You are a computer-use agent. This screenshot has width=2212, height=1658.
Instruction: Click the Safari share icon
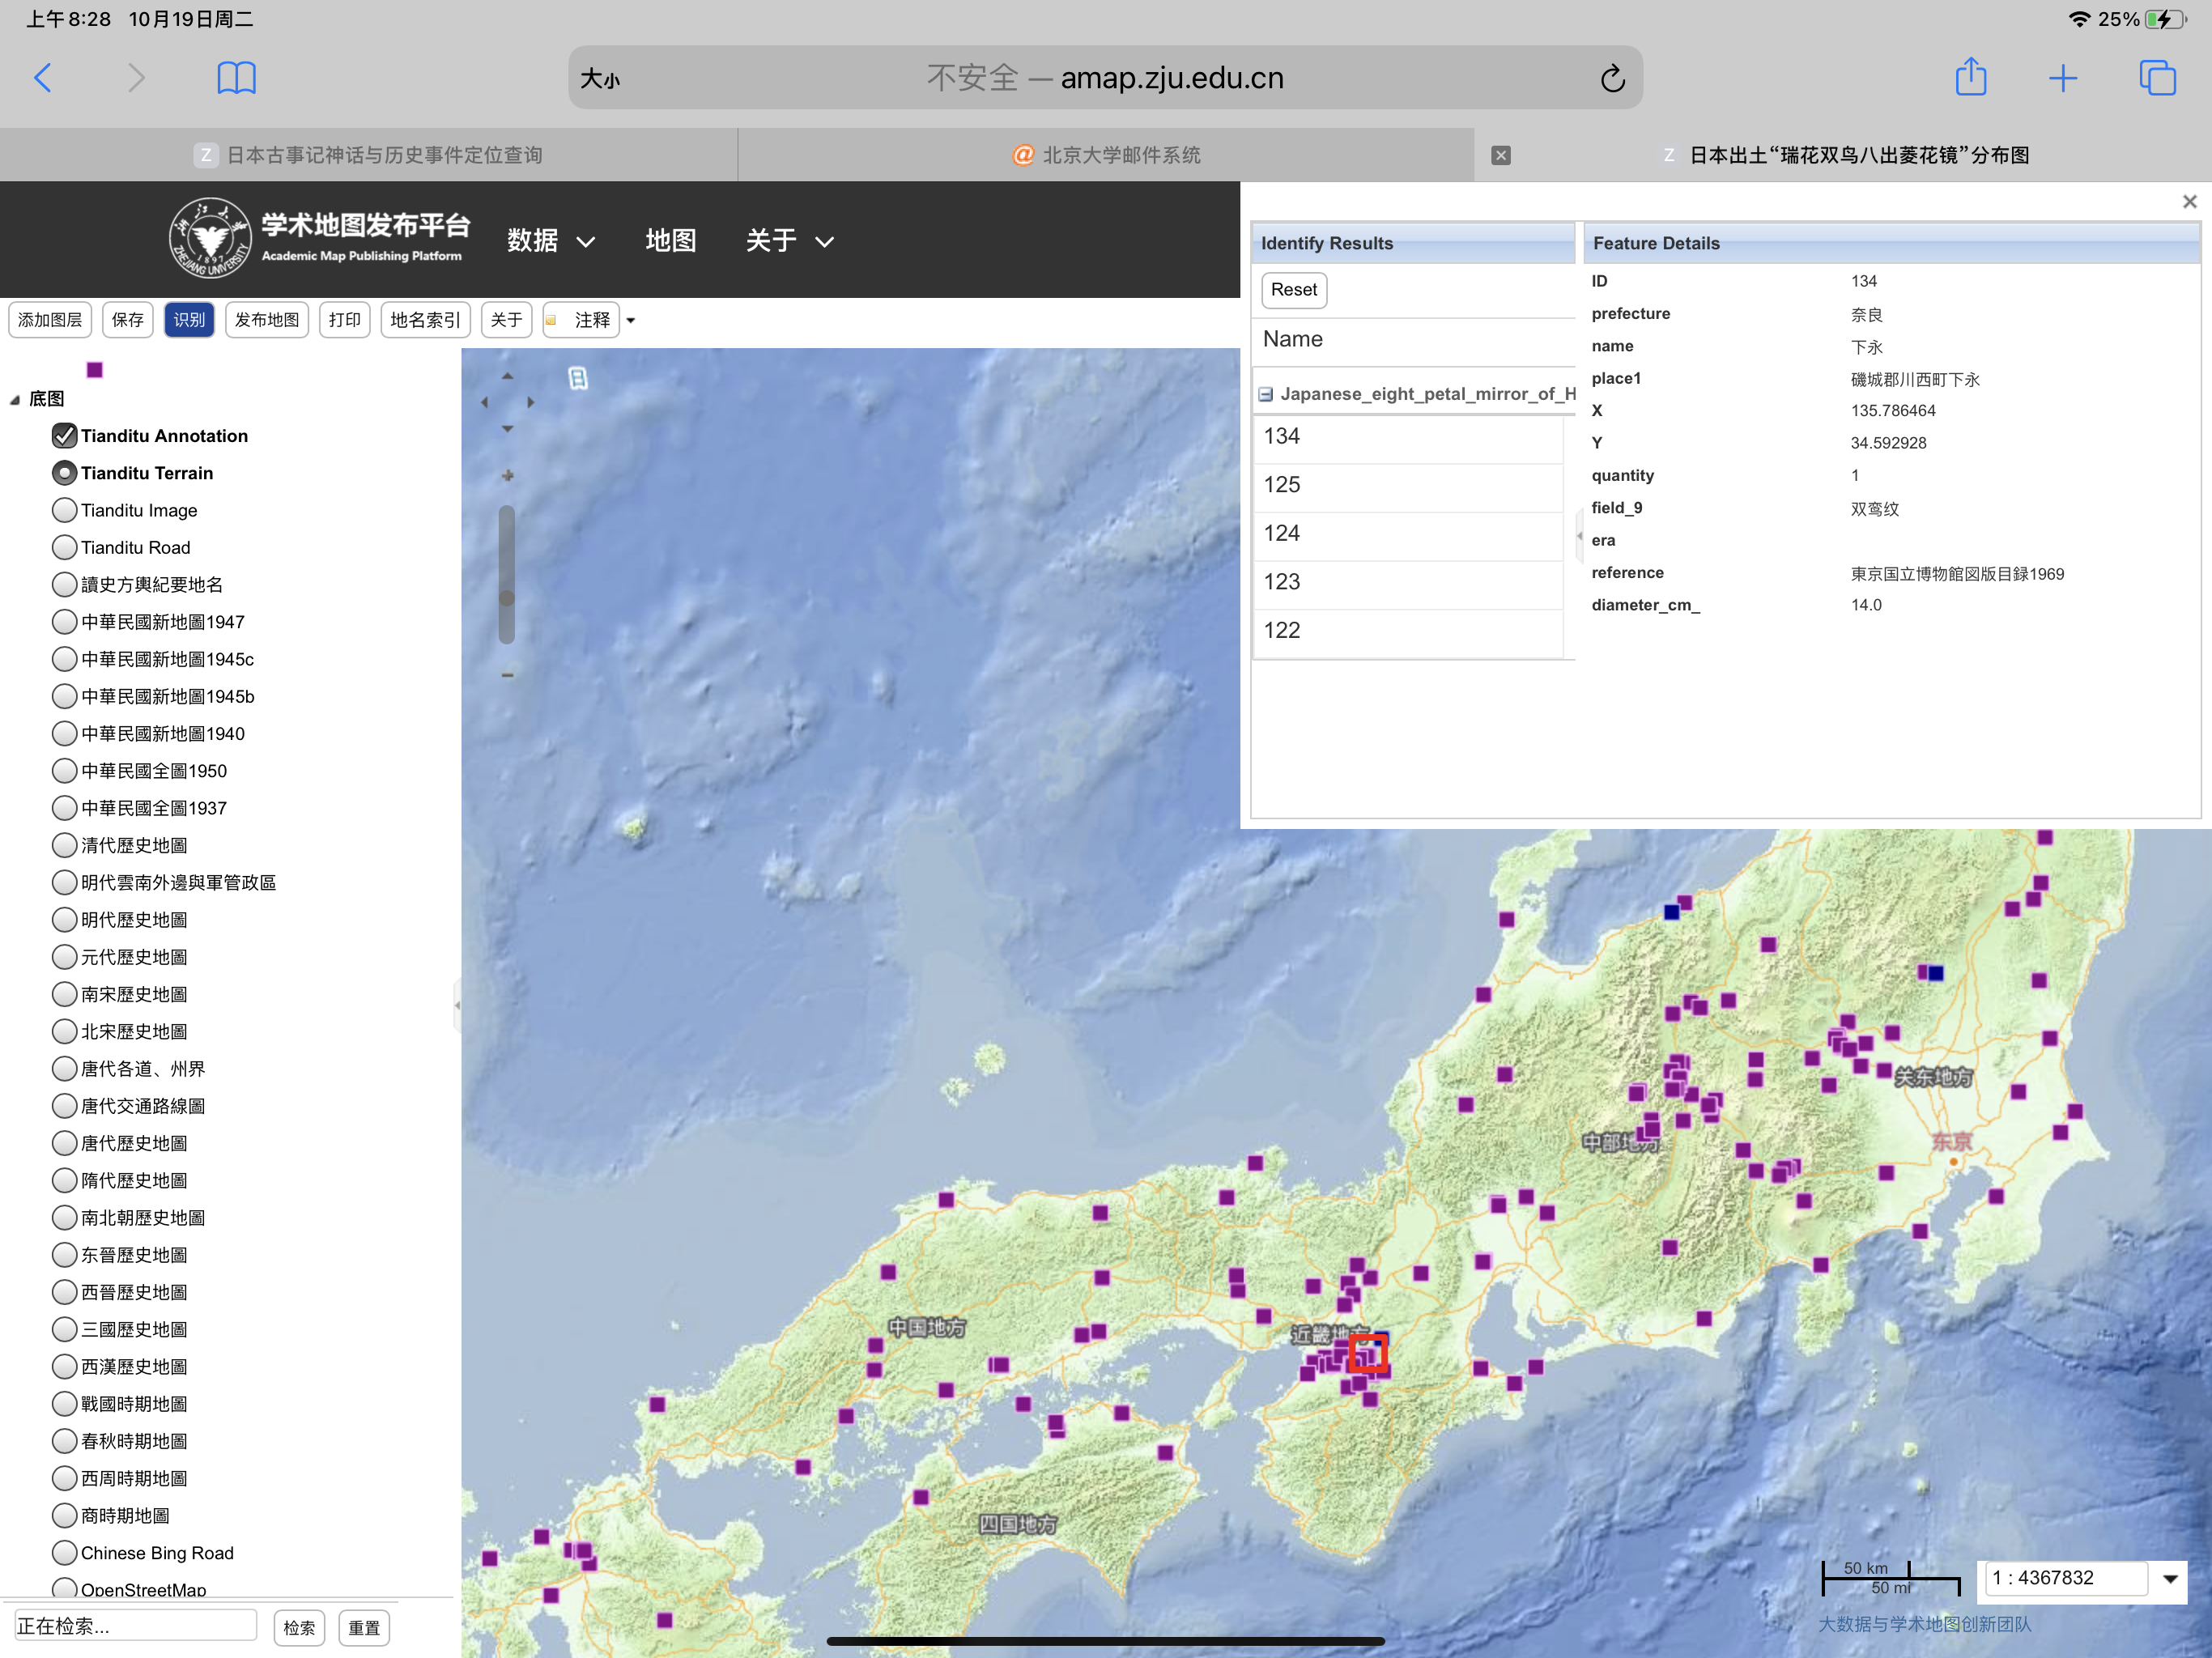[x=1970, y=77]
